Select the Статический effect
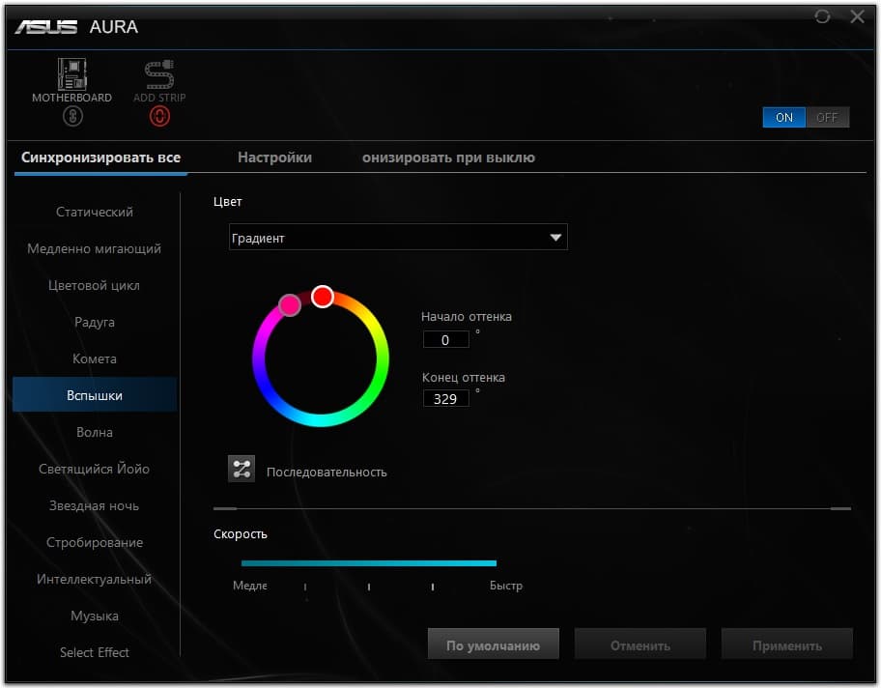Image resolution: width=881 pixels, height=688 pixels. [x=95, y=212]
